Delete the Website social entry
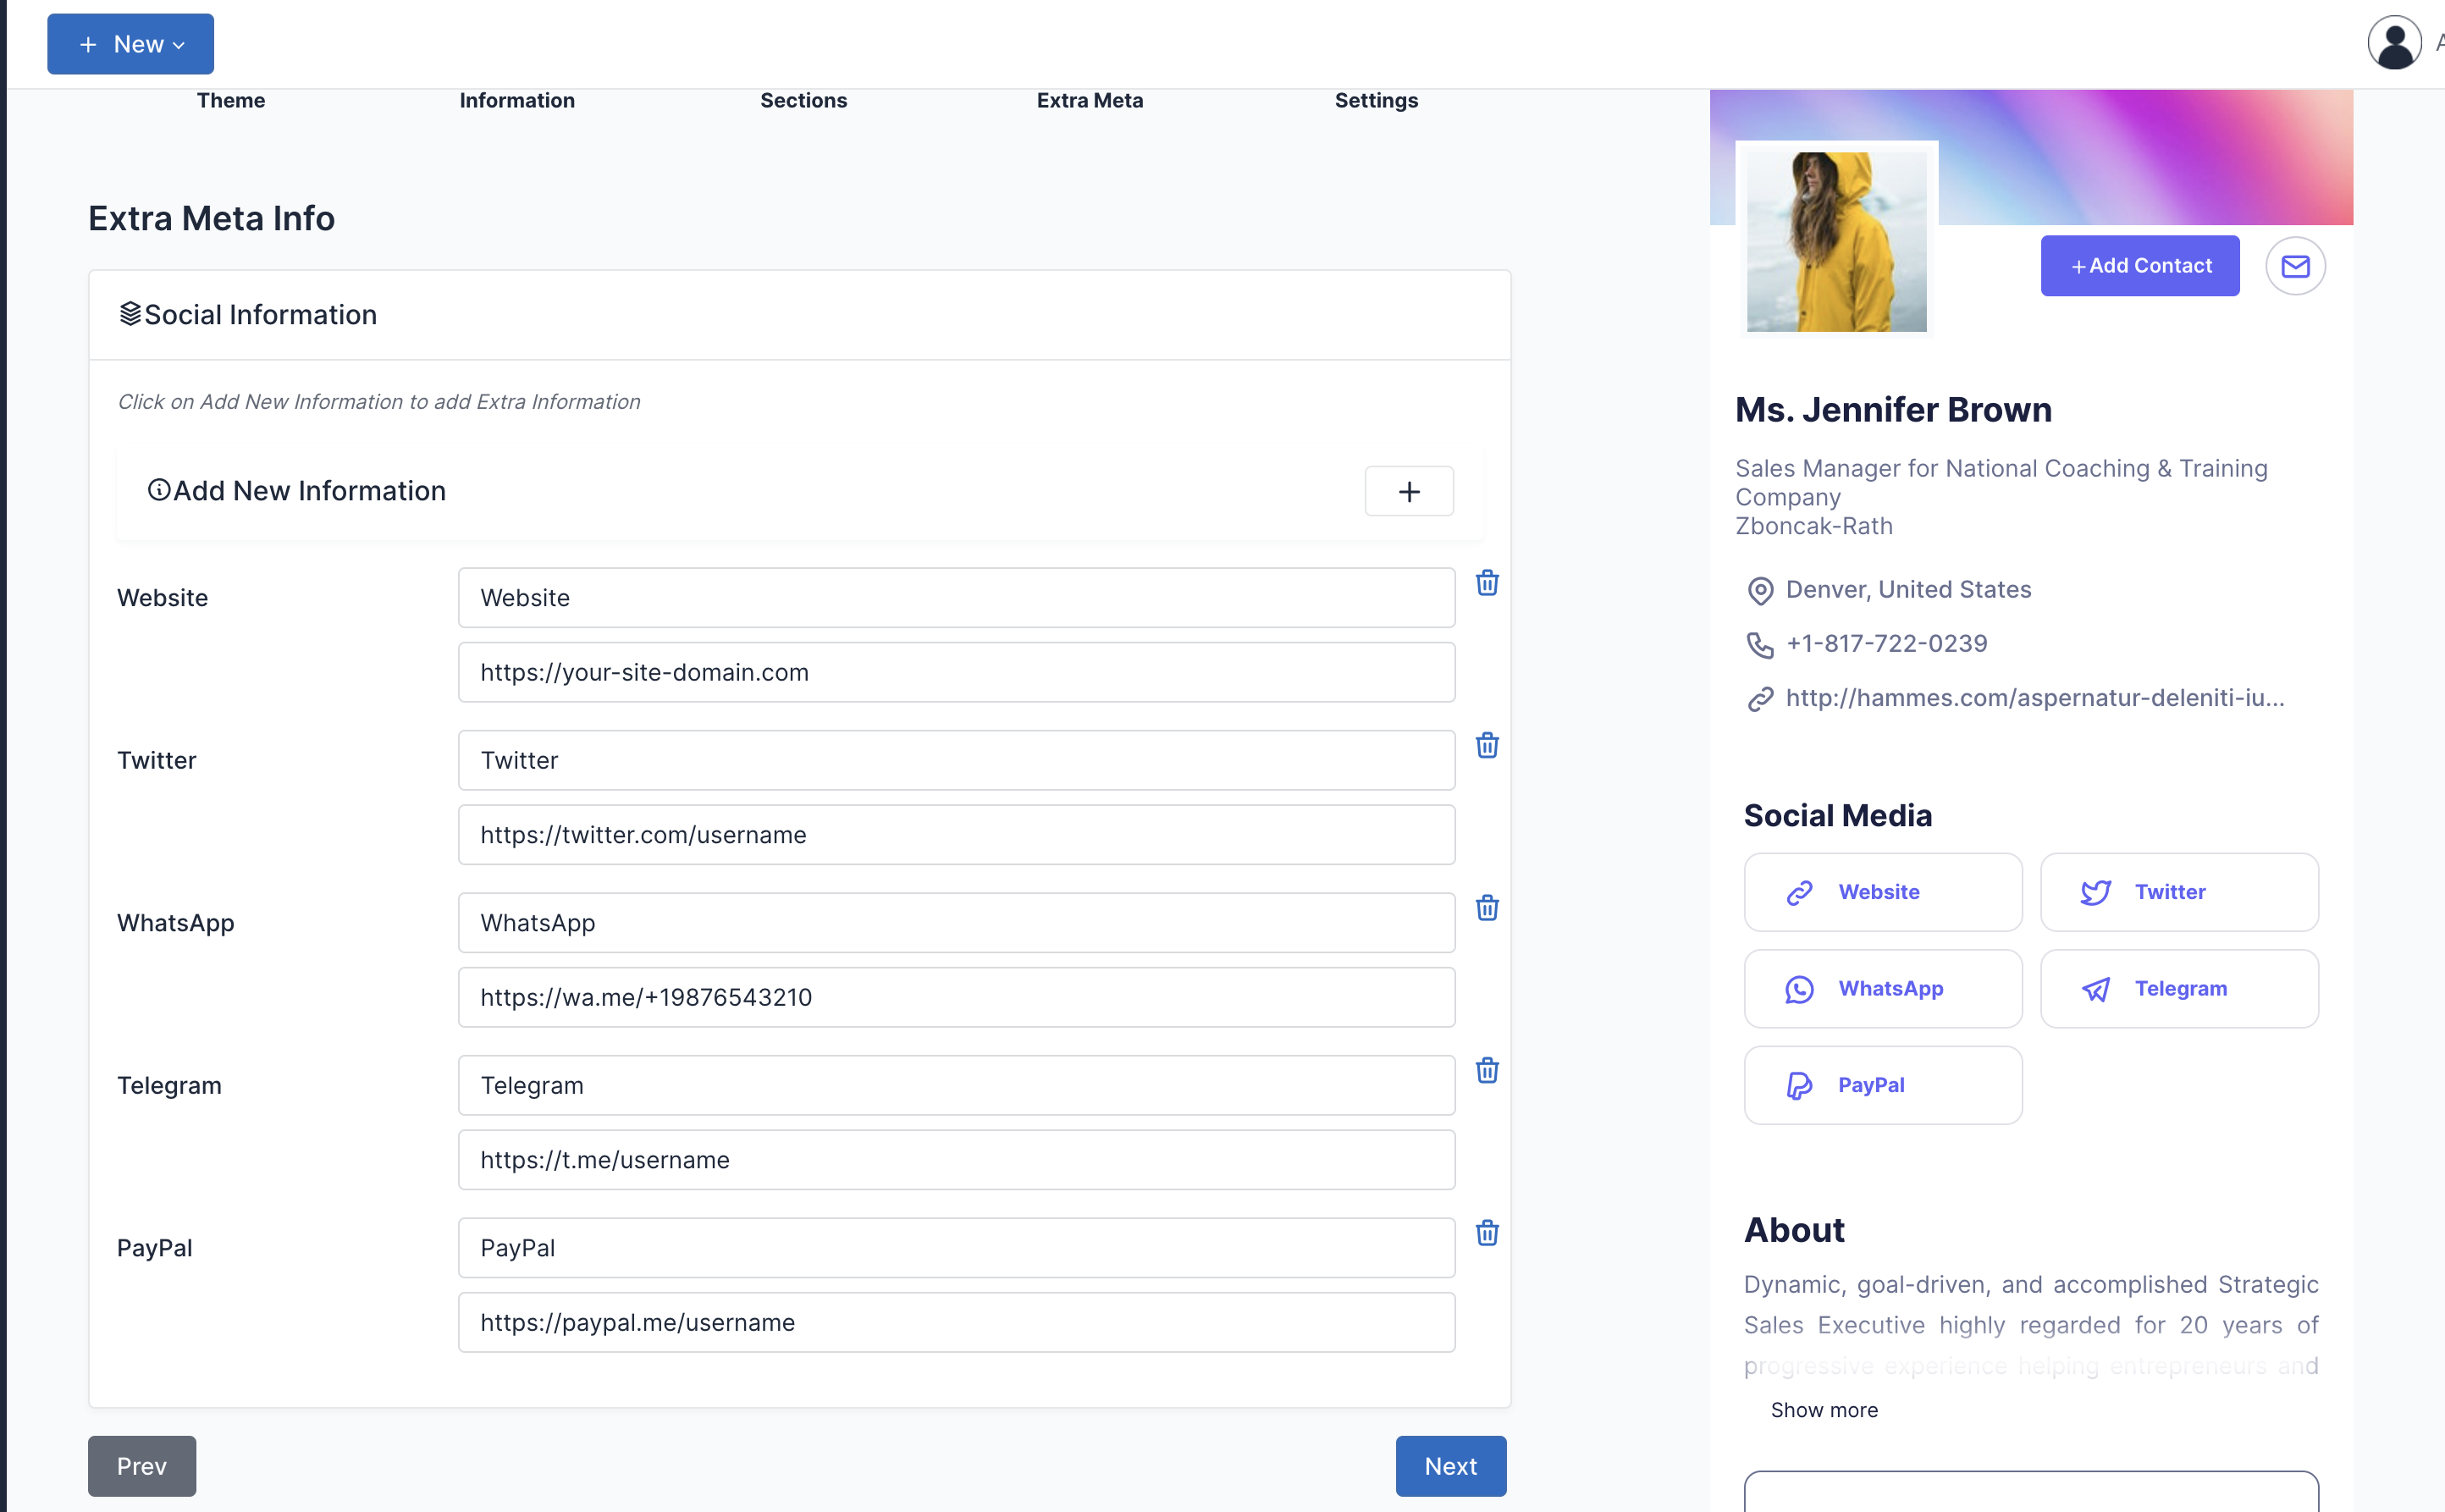 tap(1487, 583)
